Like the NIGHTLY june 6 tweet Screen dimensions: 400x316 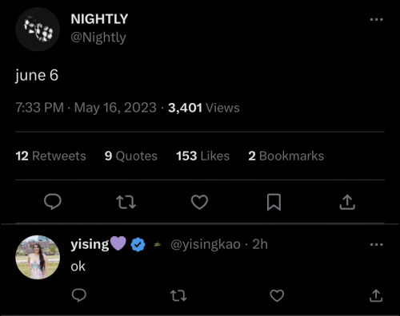click(199, 202)
